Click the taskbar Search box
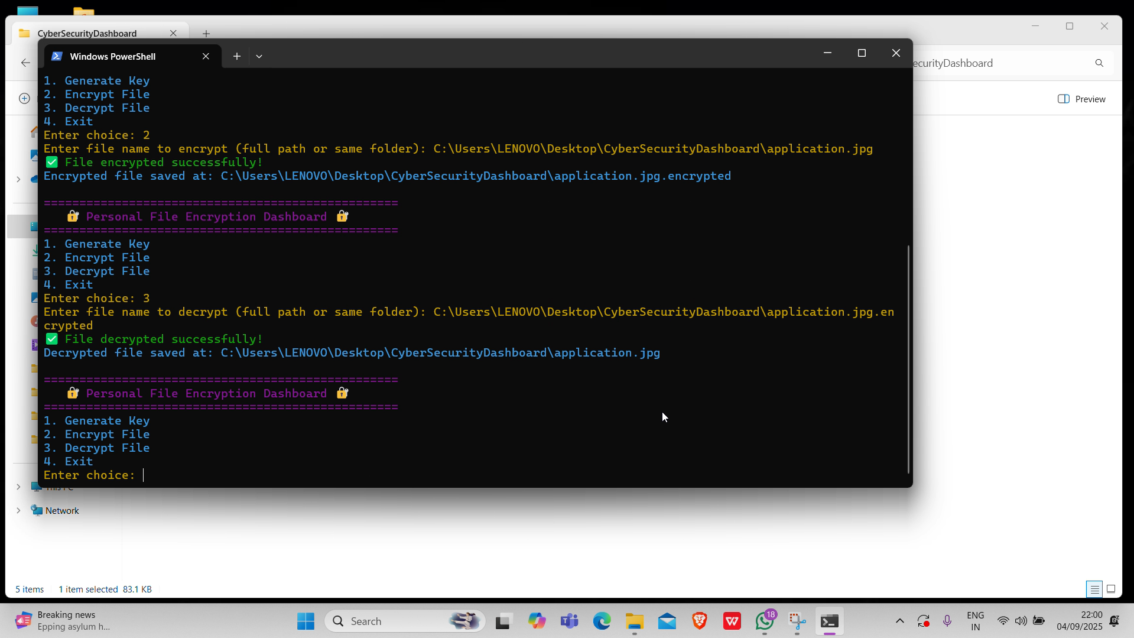The width and height of the screenshot is (1134, 638). (405, 621)
